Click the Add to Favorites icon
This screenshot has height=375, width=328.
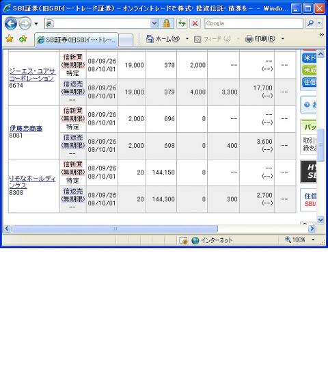tap(23, 38)
